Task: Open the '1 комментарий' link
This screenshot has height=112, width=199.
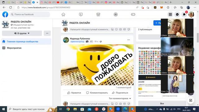Action: click(x=123, y=87)
